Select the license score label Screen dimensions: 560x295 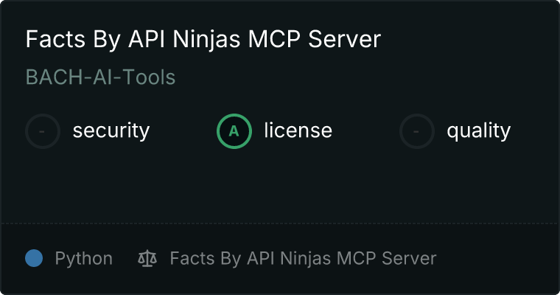[x=298, y=131]
